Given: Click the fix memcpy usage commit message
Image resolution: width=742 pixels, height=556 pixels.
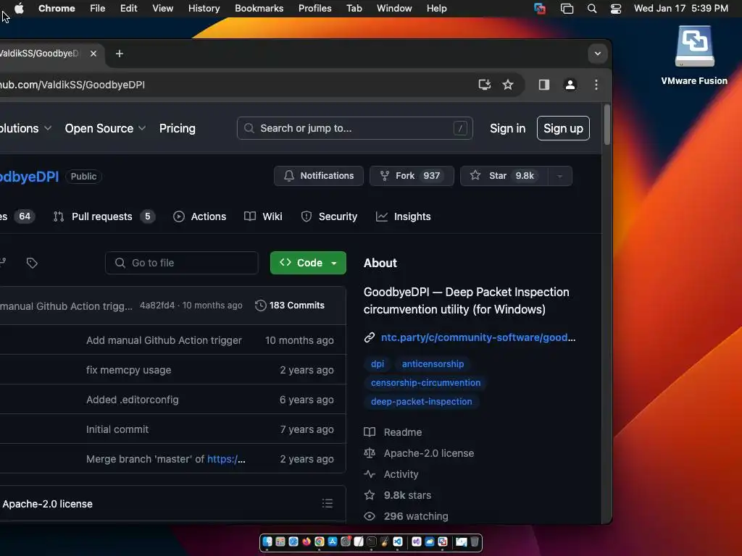Looking at the screenshot, I should coord(129,370).
